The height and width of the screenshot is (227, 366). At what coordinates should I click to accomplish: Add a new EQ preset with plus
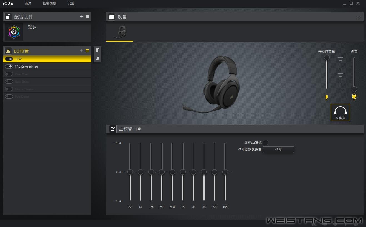82,51
